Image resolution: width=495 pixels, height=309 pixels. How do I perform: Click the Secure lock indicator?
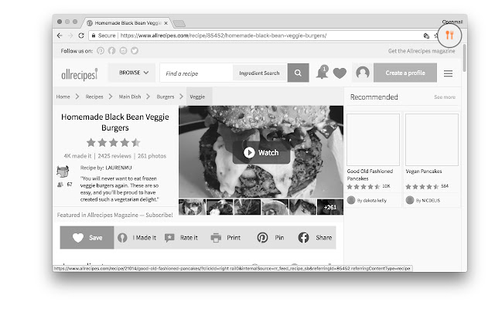pos(104,36)
